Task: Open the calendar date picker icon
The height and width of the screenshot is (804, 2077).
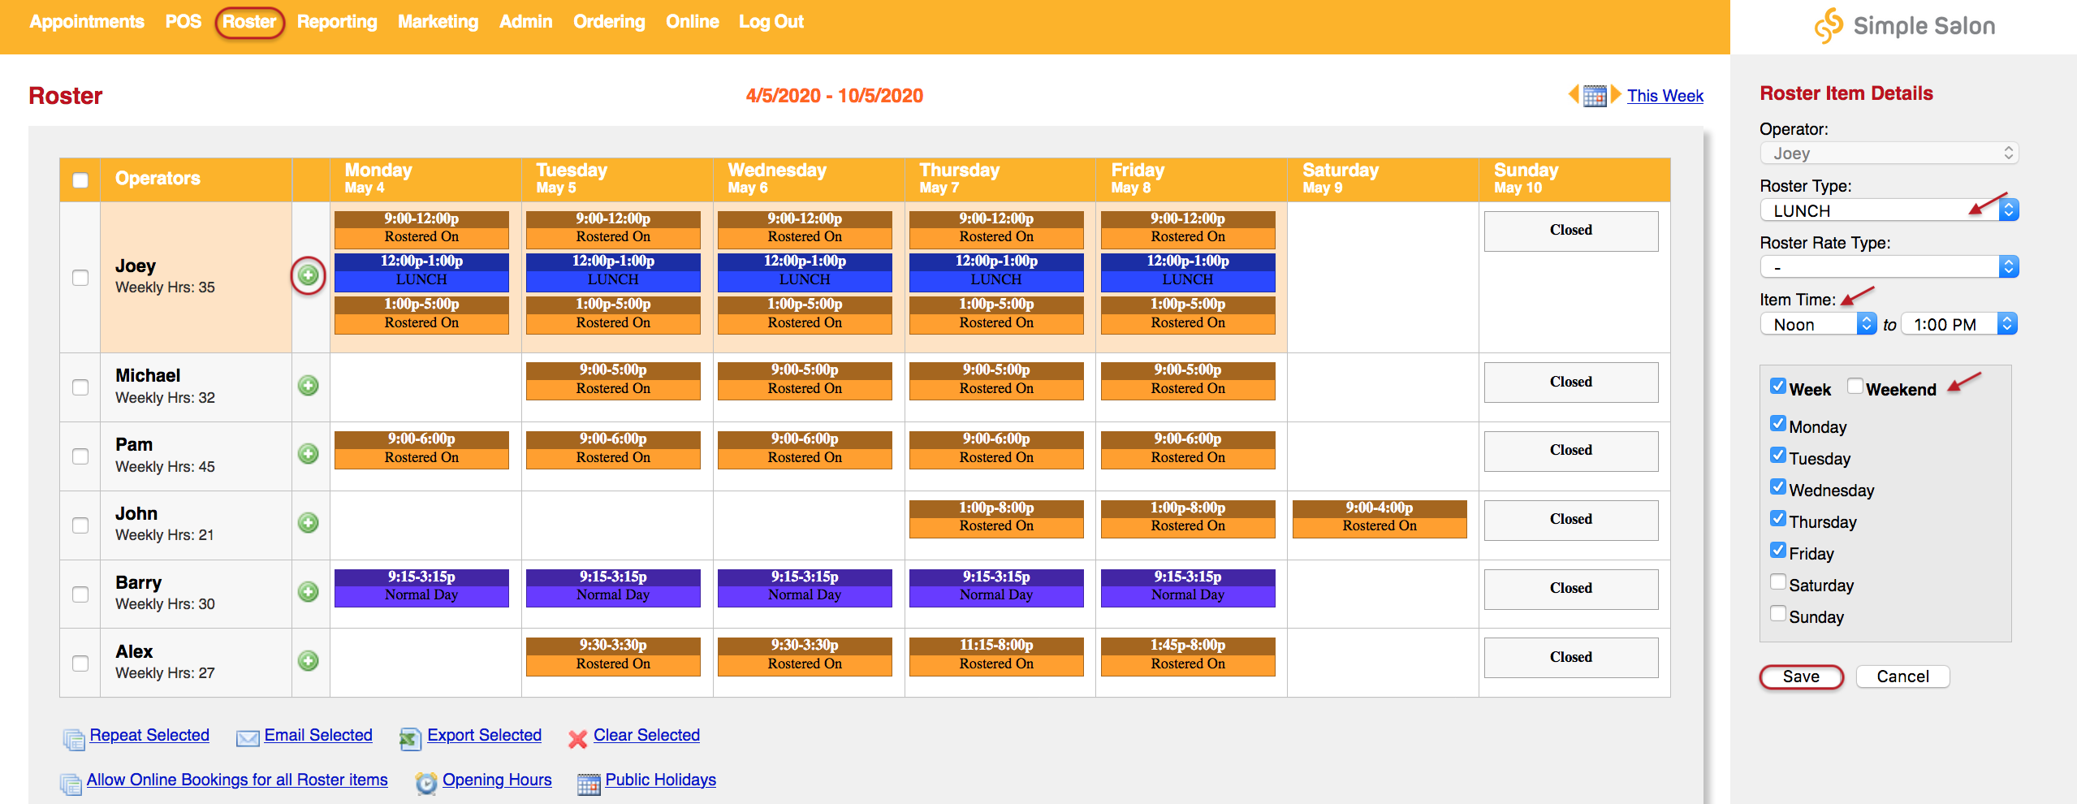Action: pyautogui.click(x=1595, y=96)
